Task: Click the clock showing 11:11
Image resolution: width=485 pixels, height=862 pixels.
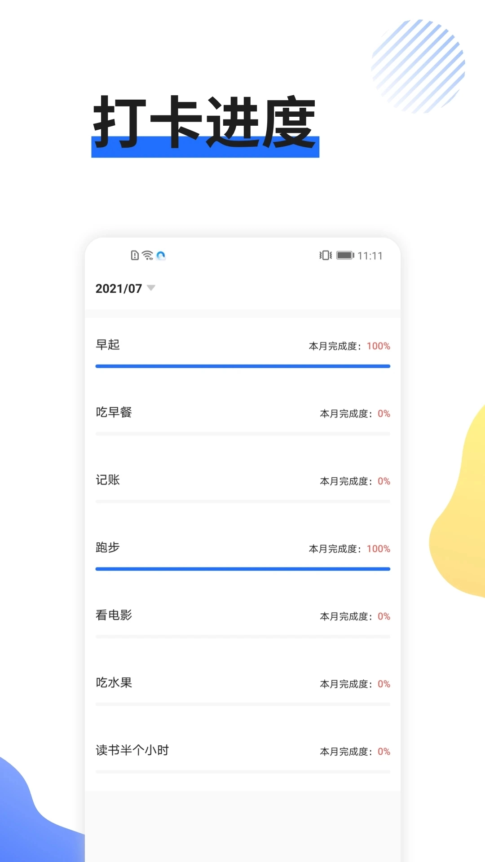Action: [x=370, y=256]
